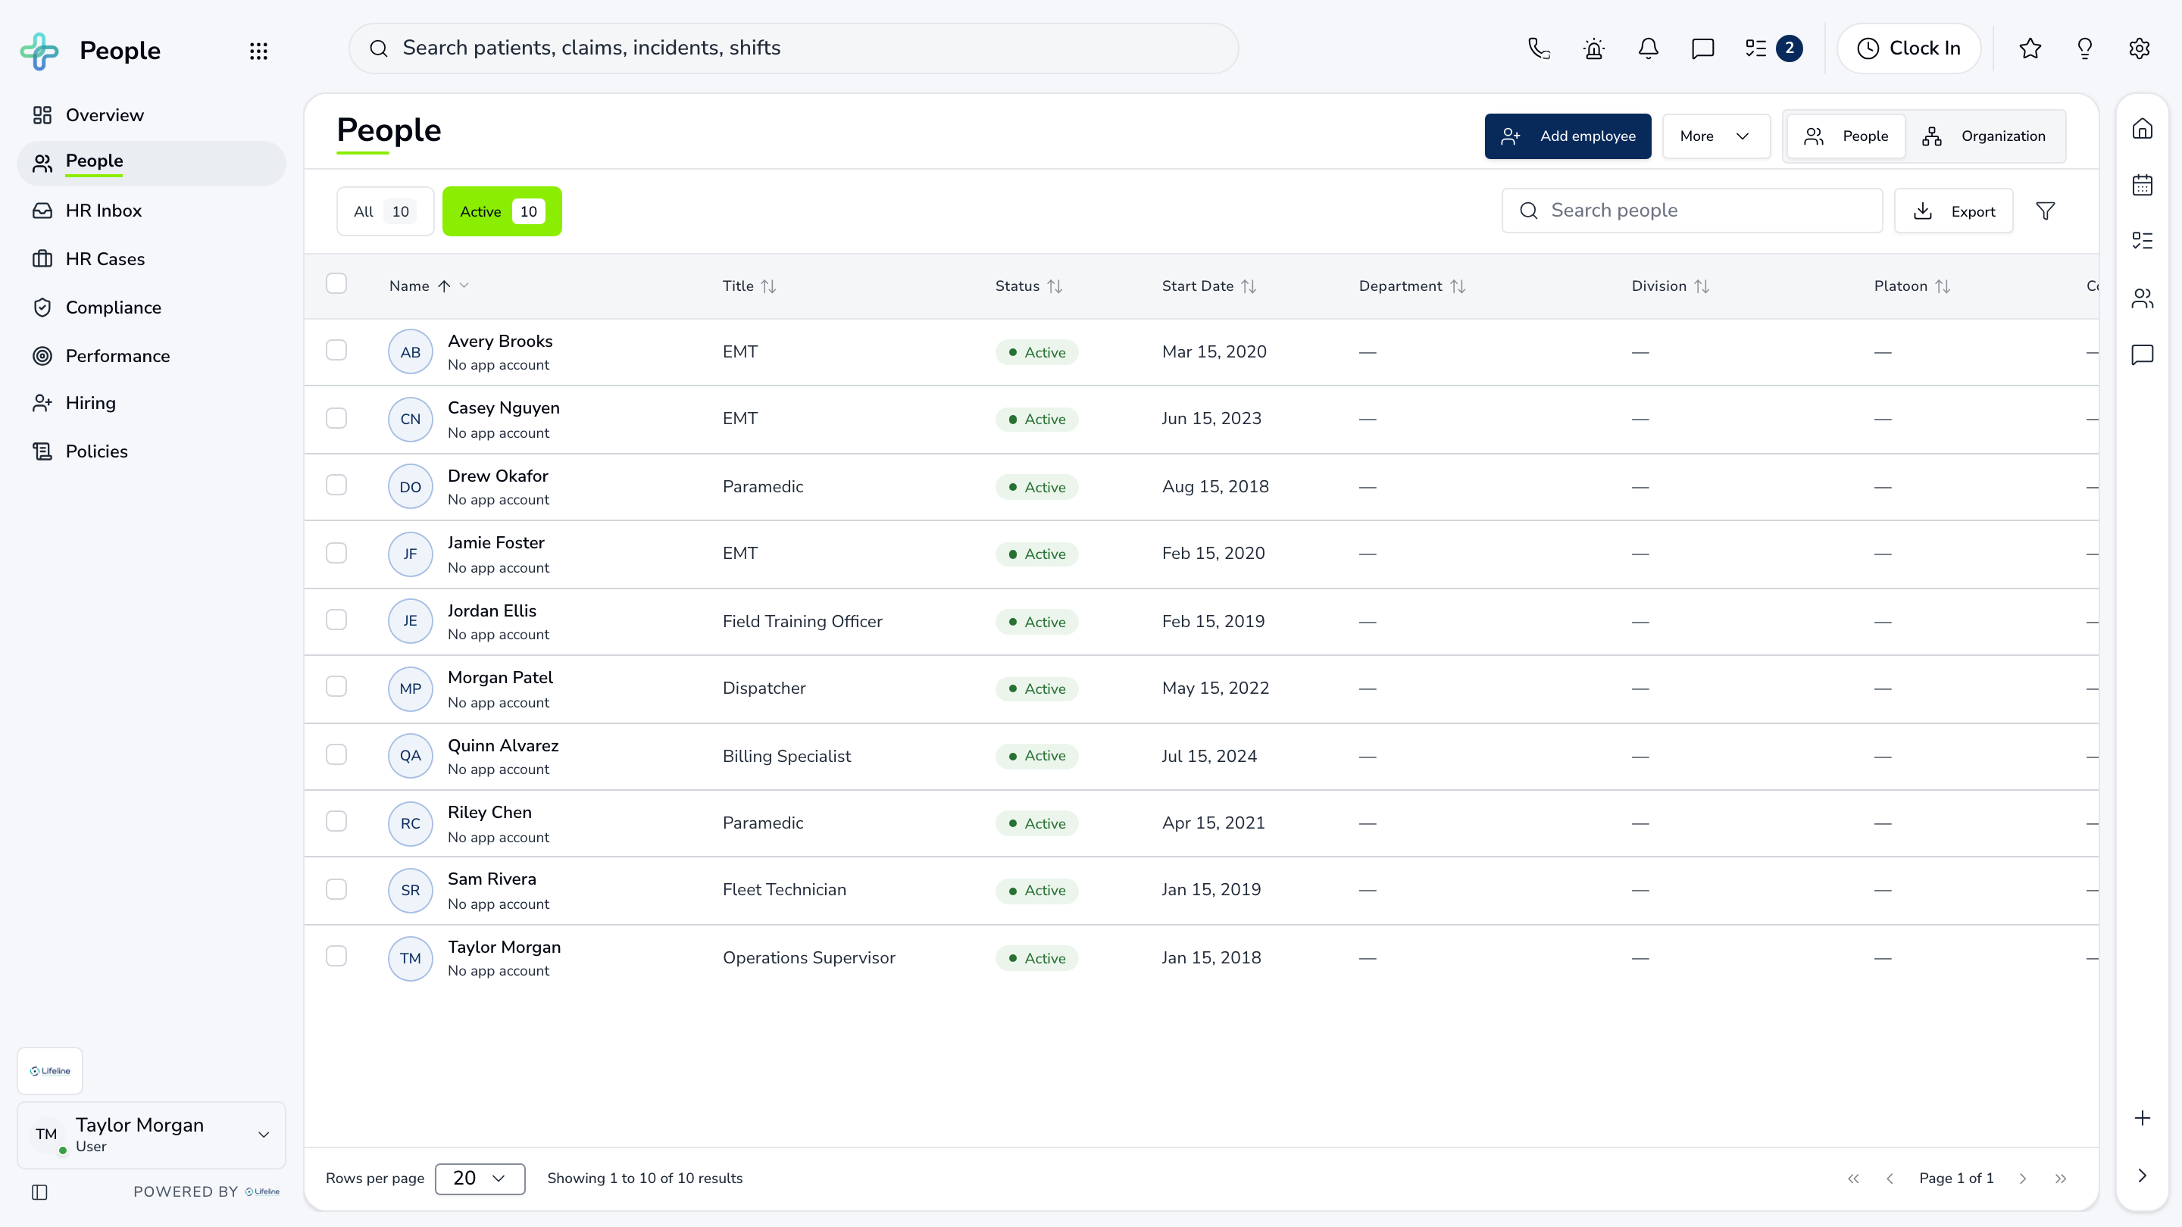Open the lightbulb tips icon
The width and height of the screenshot is (2182, 1227).
(x=2084, y=48)
